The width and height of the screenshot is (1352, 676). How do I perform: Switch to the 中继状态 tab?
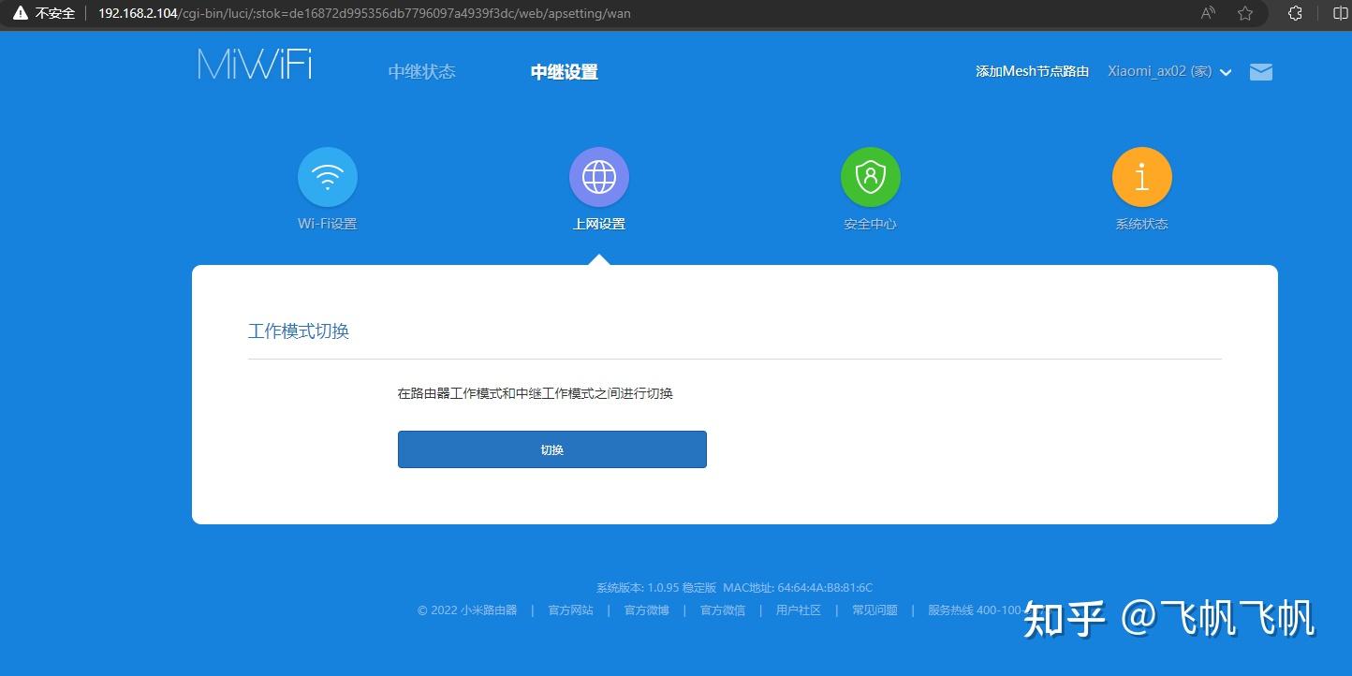(420, 70)
